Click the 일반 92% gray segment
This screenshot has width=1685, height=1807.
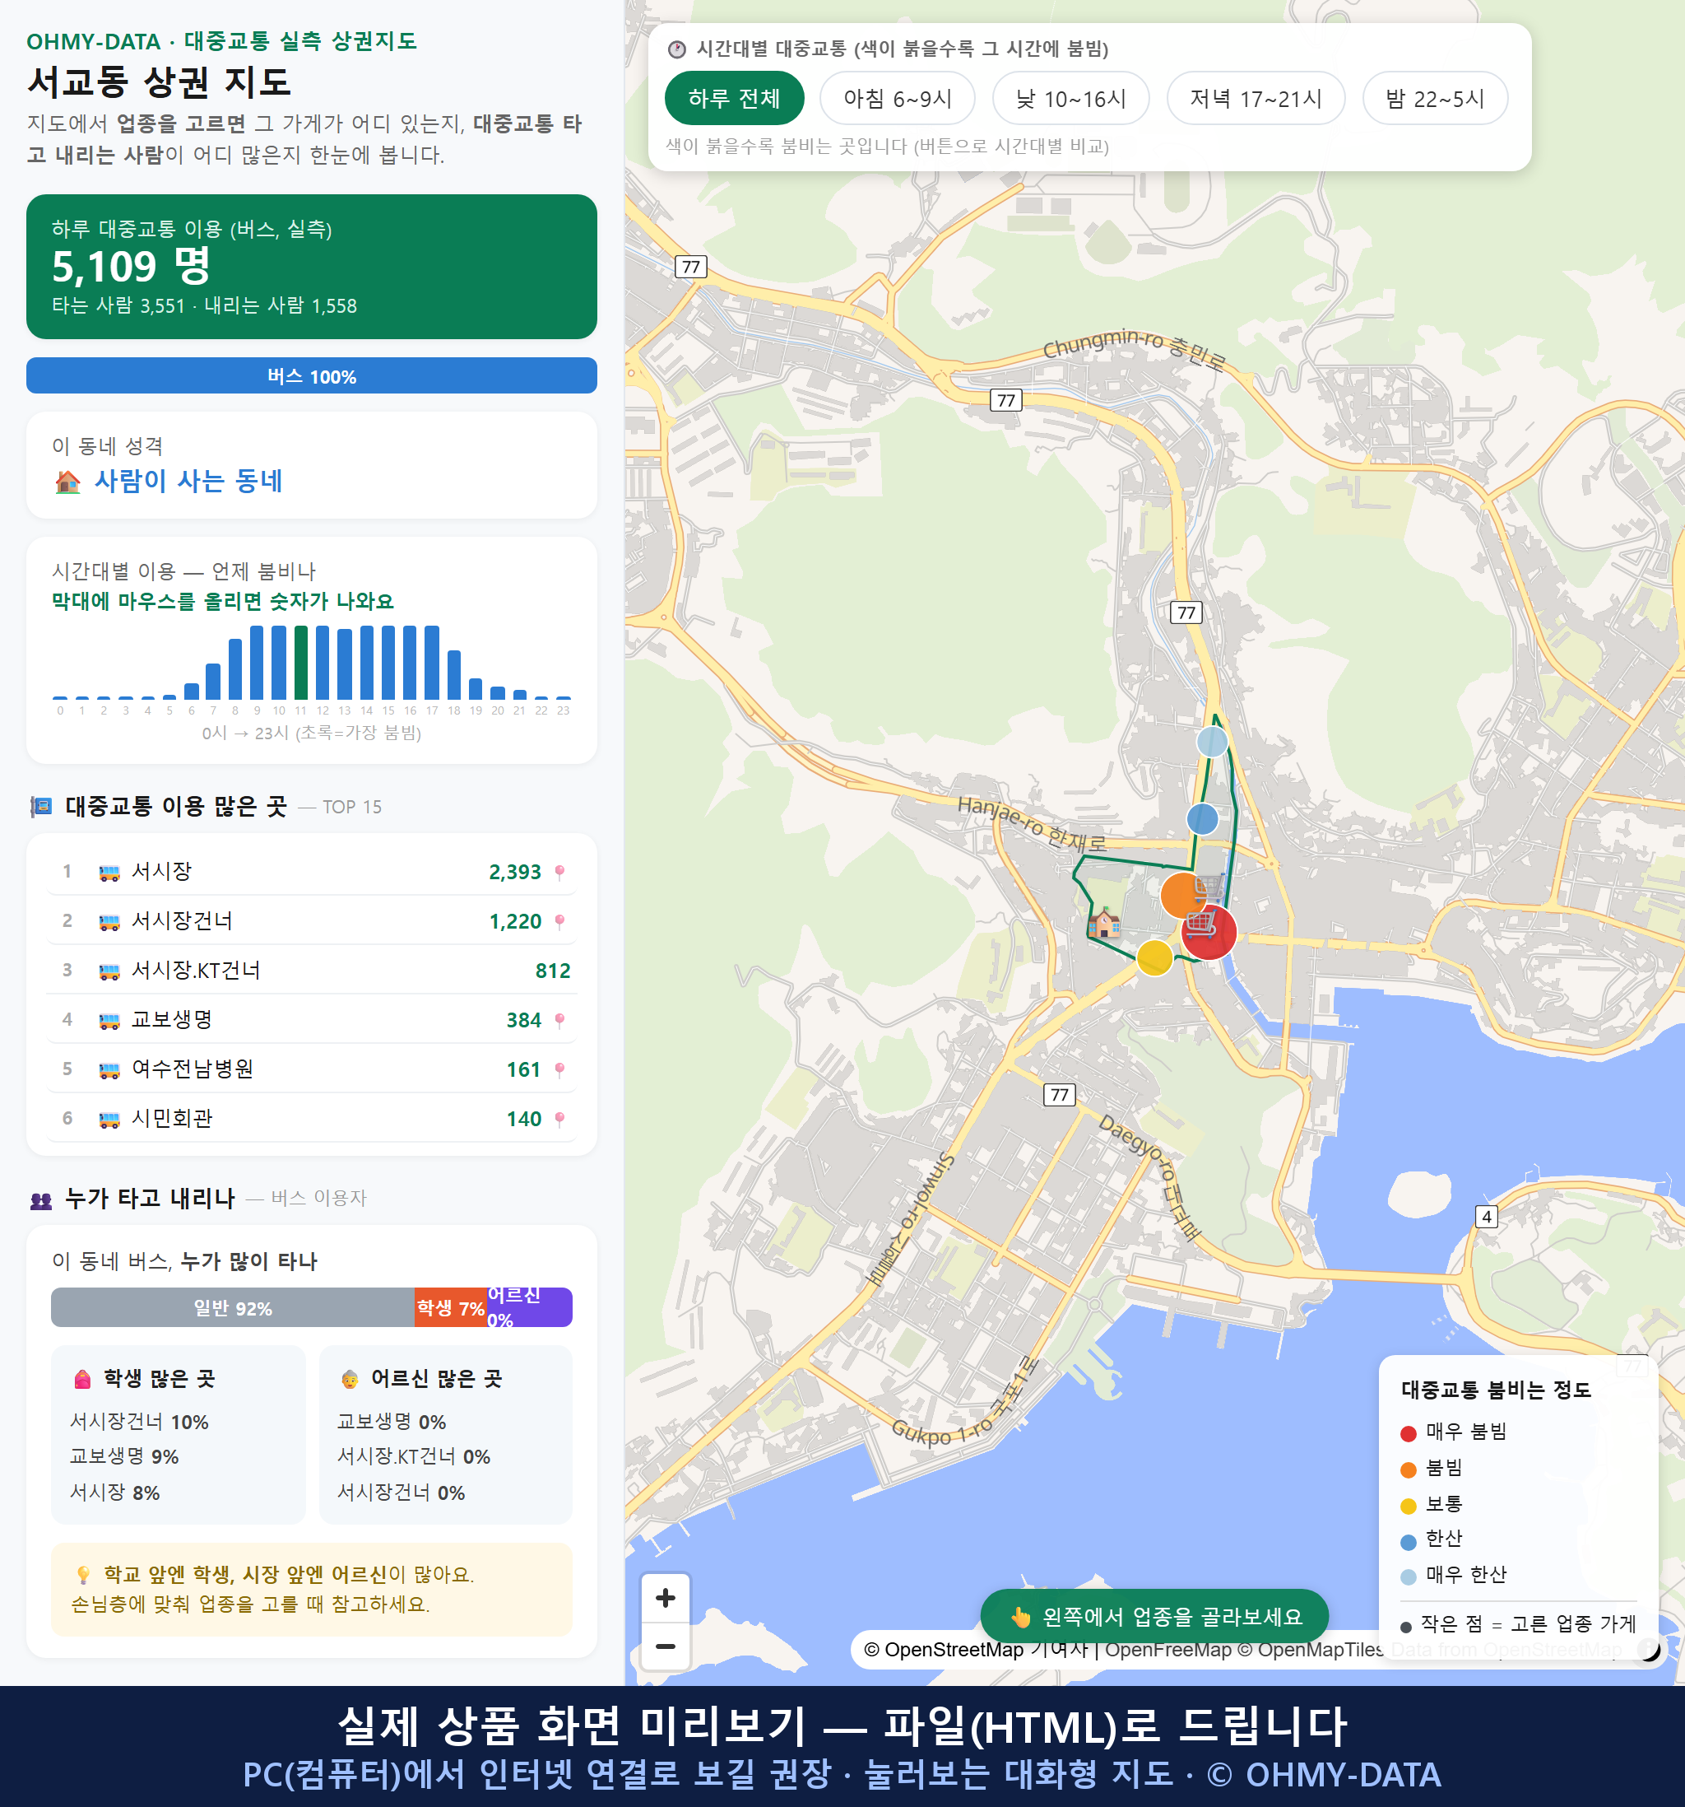pos(233,1307)
